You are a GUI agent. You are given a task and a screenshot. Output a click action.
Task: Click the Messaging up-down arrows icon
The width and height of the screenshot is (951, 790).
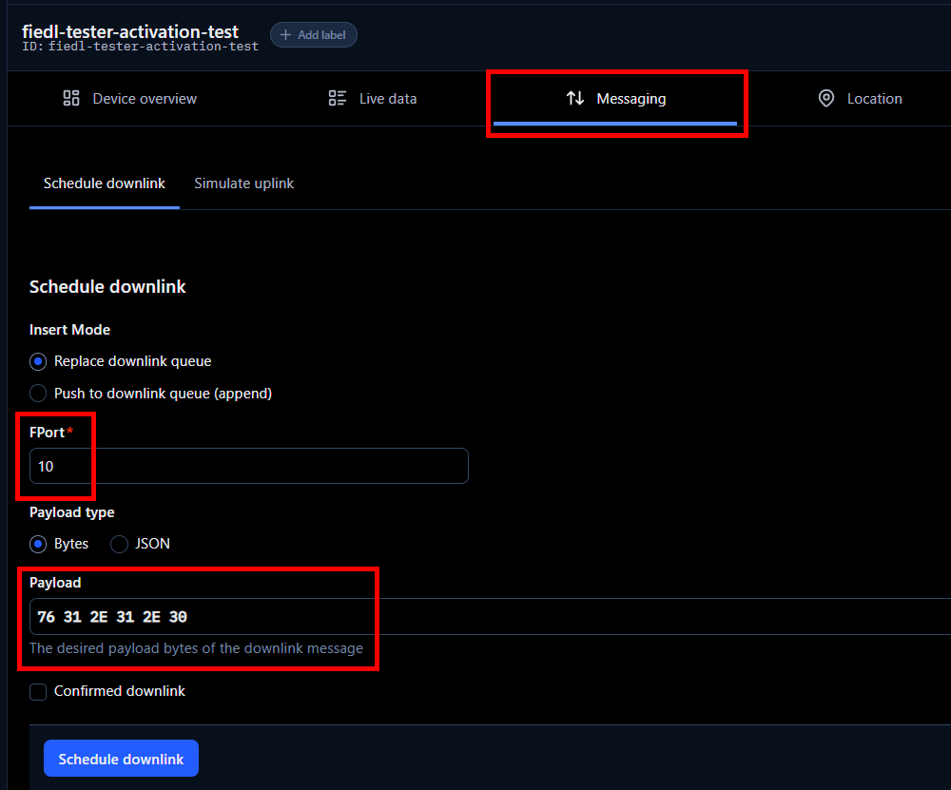574,99
